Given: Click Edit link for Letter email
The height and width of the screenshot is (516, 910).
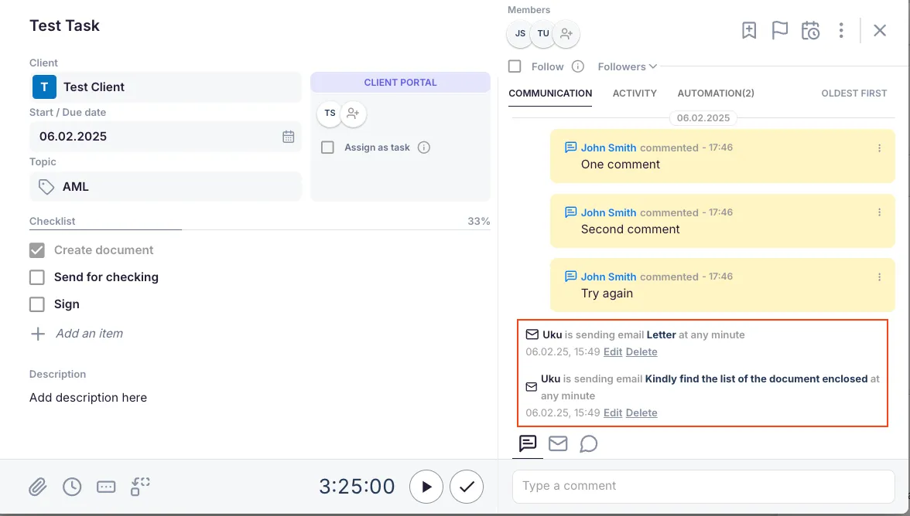Looking at the screenshot, I should pyautogui.click(x=613, y=352).
